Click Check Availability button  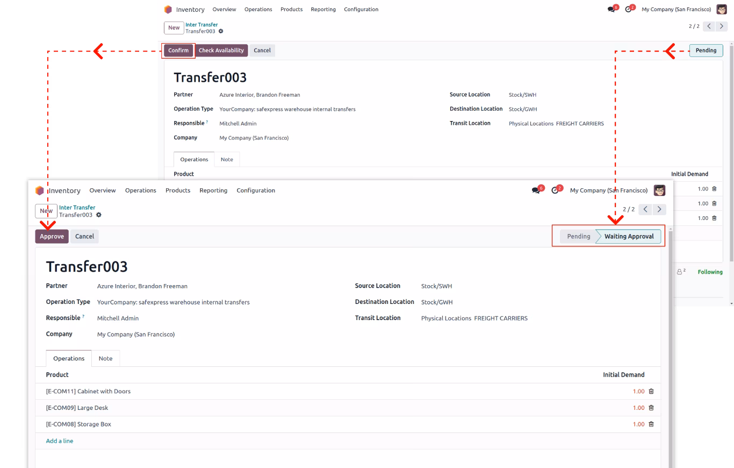point(221,51)
